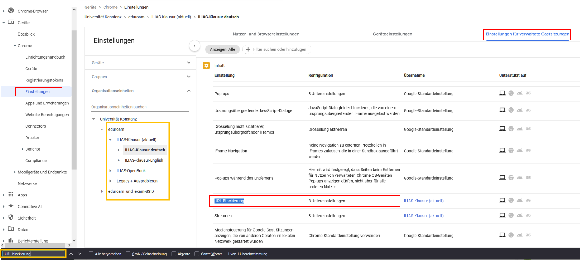Click Chrome icon in Streamen row

click(511, 215)
